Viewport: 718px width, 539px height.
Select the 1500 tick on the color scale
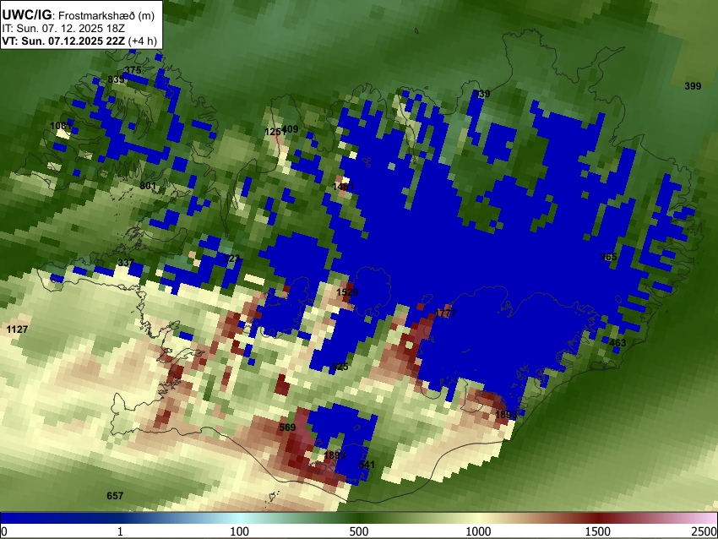coord(598,531)
